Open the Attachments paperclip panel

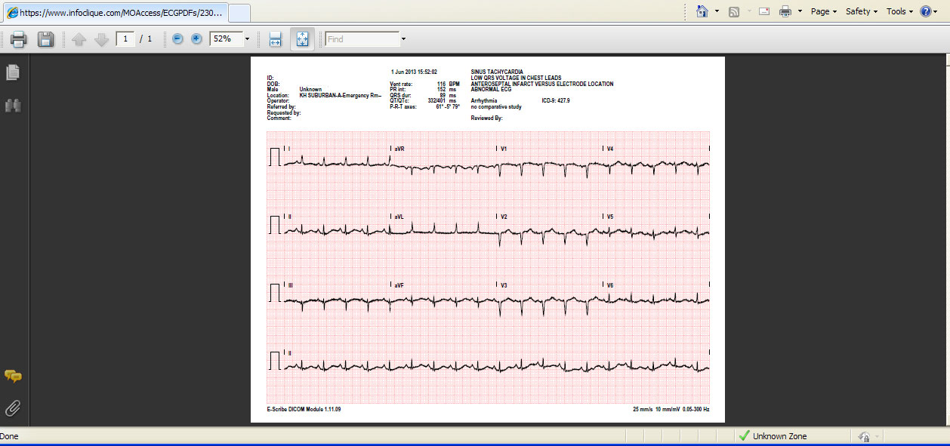pos(13,408)
